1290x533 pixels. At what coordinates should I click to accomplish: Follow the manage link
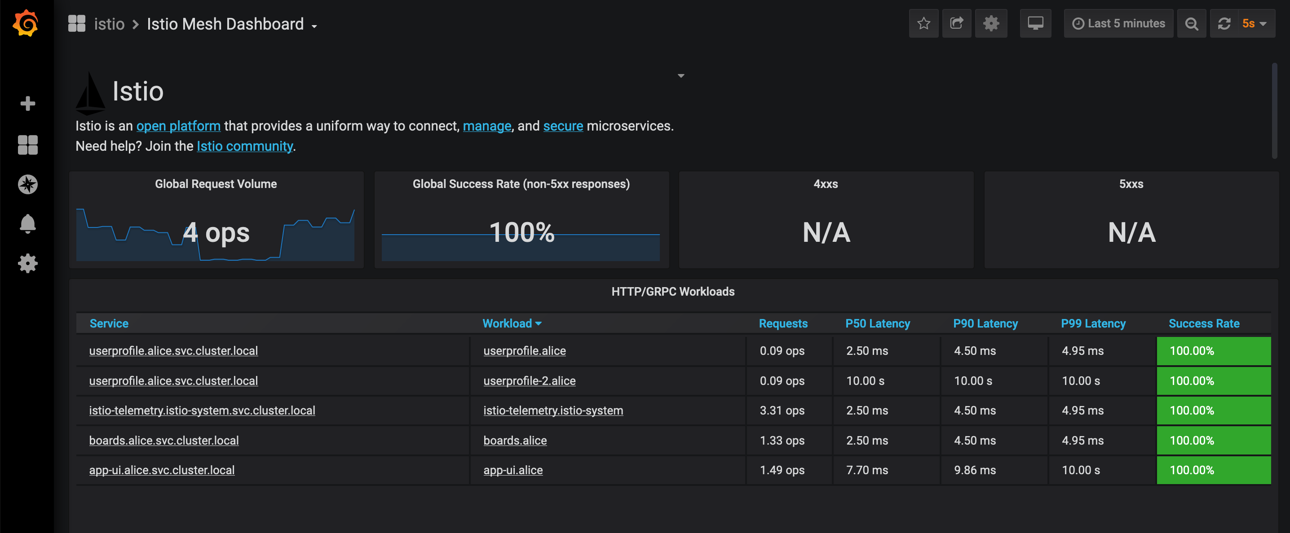click(x=487, y=126)
